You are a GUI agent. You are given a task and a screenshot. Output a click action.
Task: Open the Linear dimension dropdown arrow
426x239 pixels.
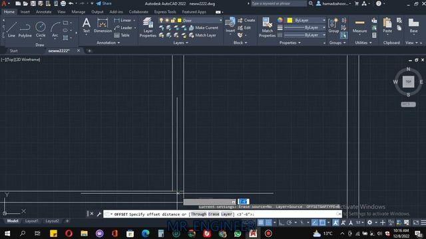pyautogui.click(x=134, y=21)
